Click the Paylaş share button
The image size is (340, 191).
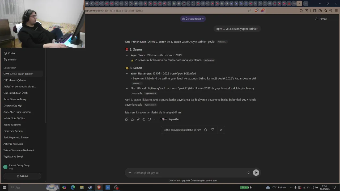pyautogui.click(x=321, y=19)
